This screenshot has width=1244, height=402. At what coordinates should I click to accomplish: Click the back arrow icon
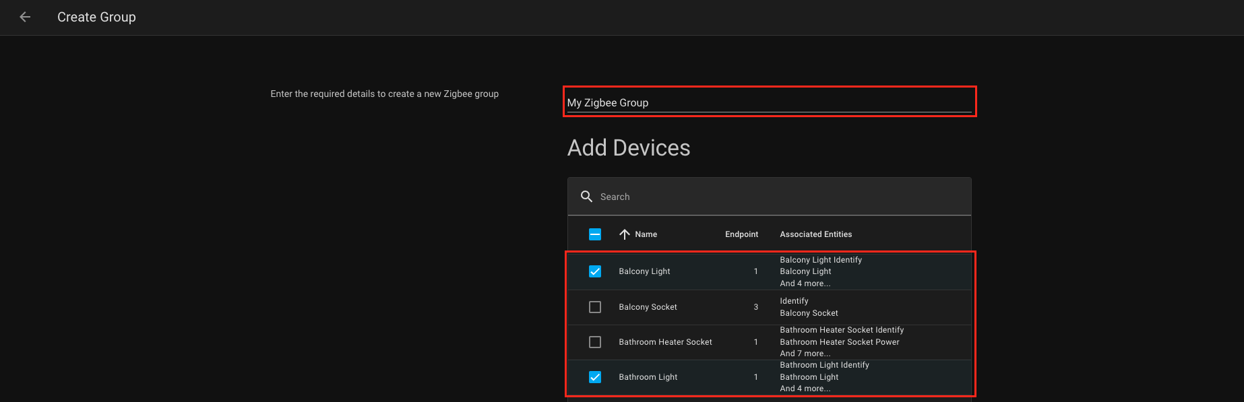pos(25,17)
